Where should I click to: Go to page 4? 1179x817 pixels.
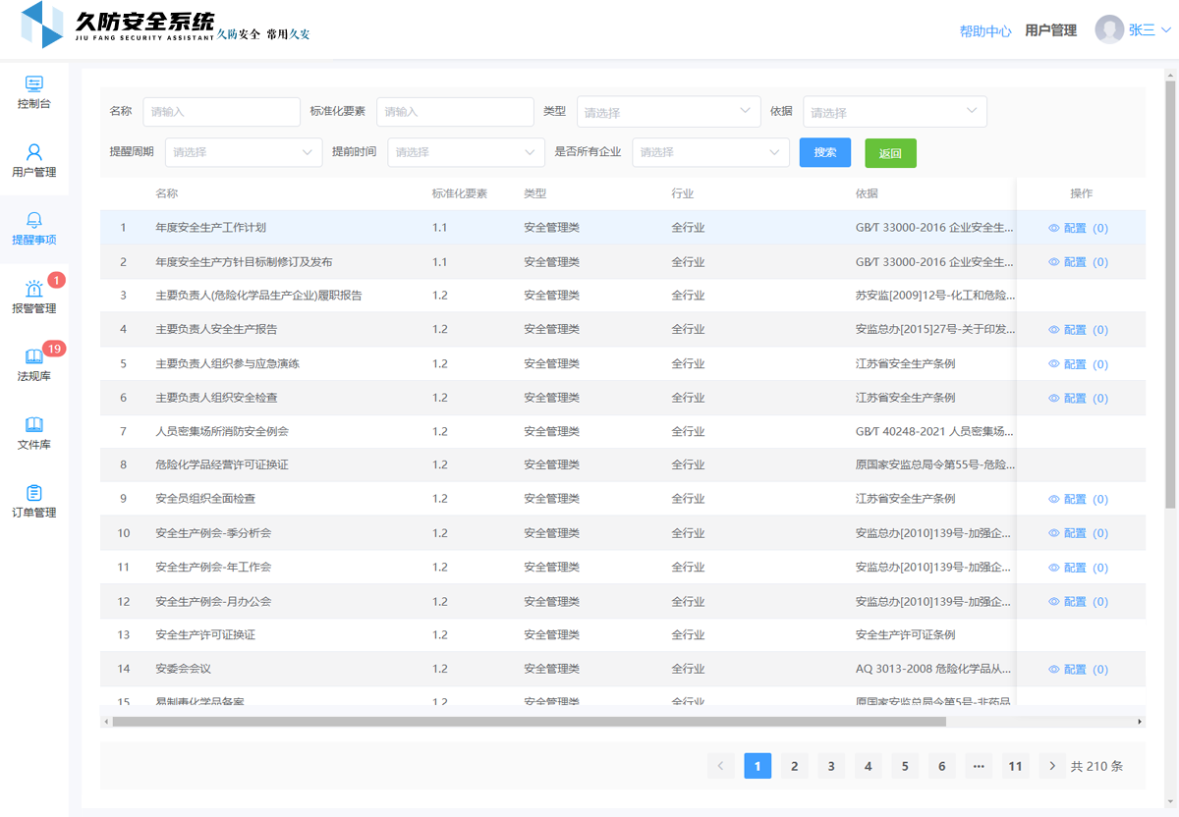[x=869, y=766]
